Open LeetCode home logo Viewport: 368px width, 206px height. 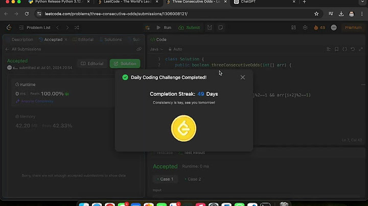coord(9,28)
